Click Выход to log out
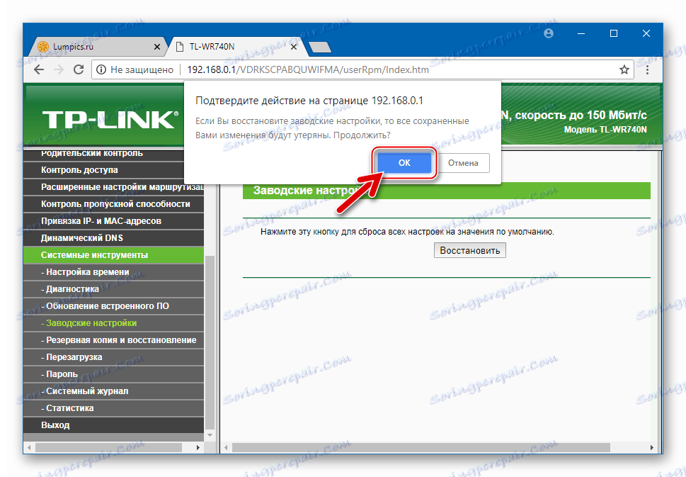 [114, 425]
